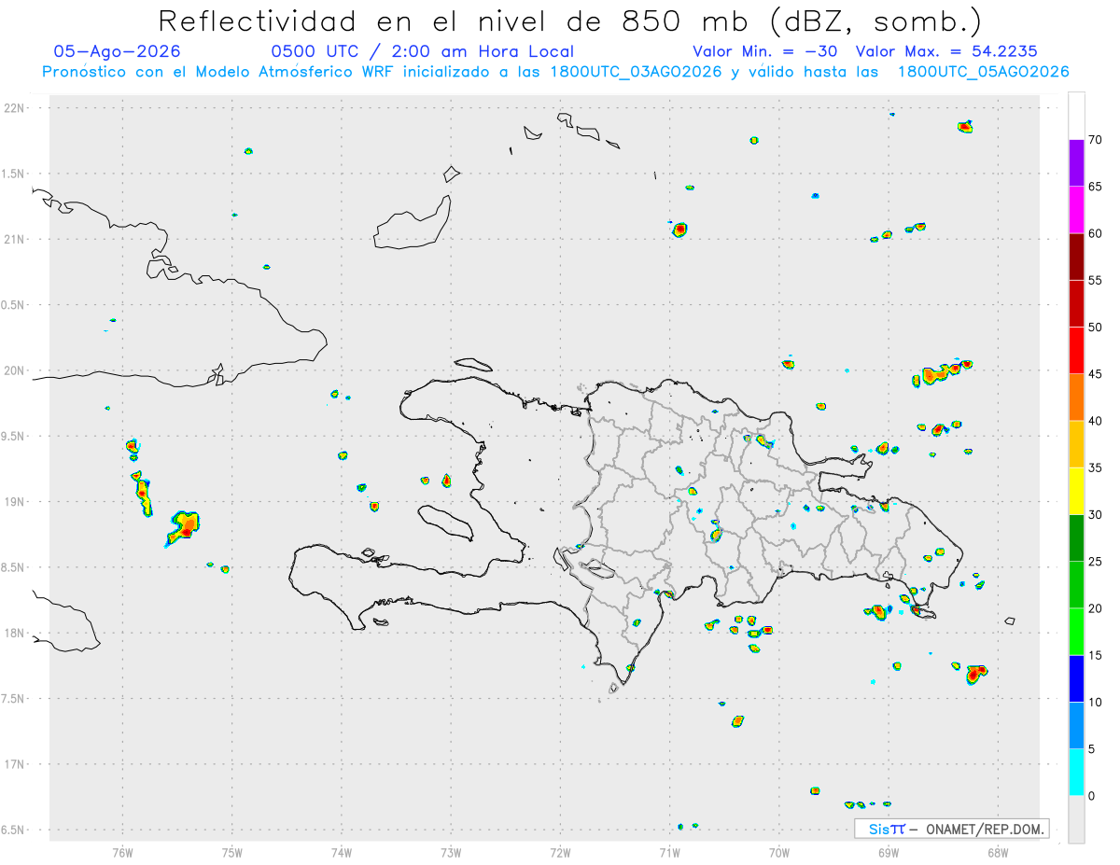Click the '18N' latitude label

16,633
